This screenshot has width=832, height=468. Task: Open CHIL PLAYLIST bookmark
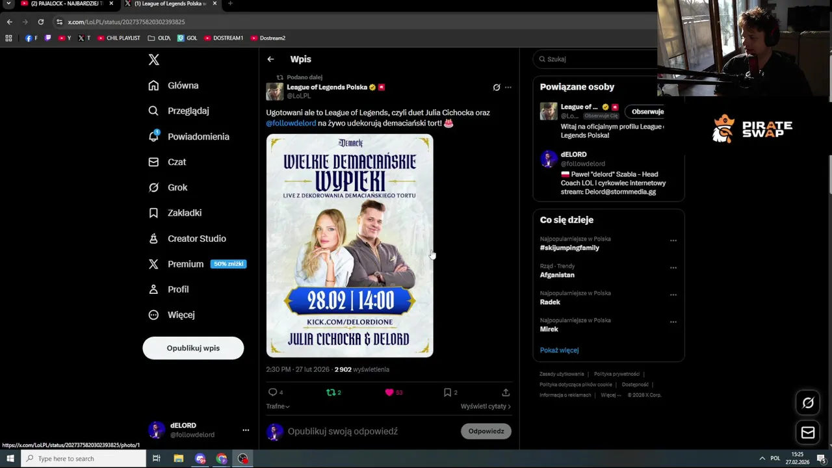[119, 38]
